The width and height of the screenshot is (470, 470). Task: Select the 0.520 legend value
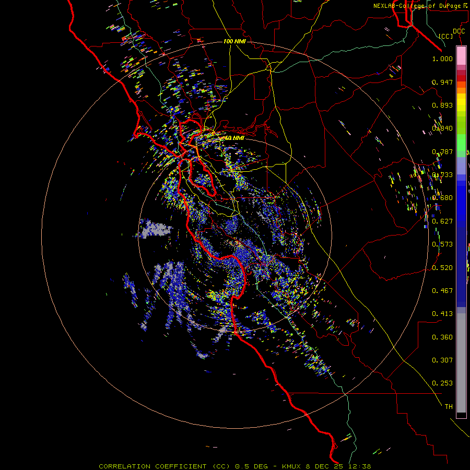442,267
